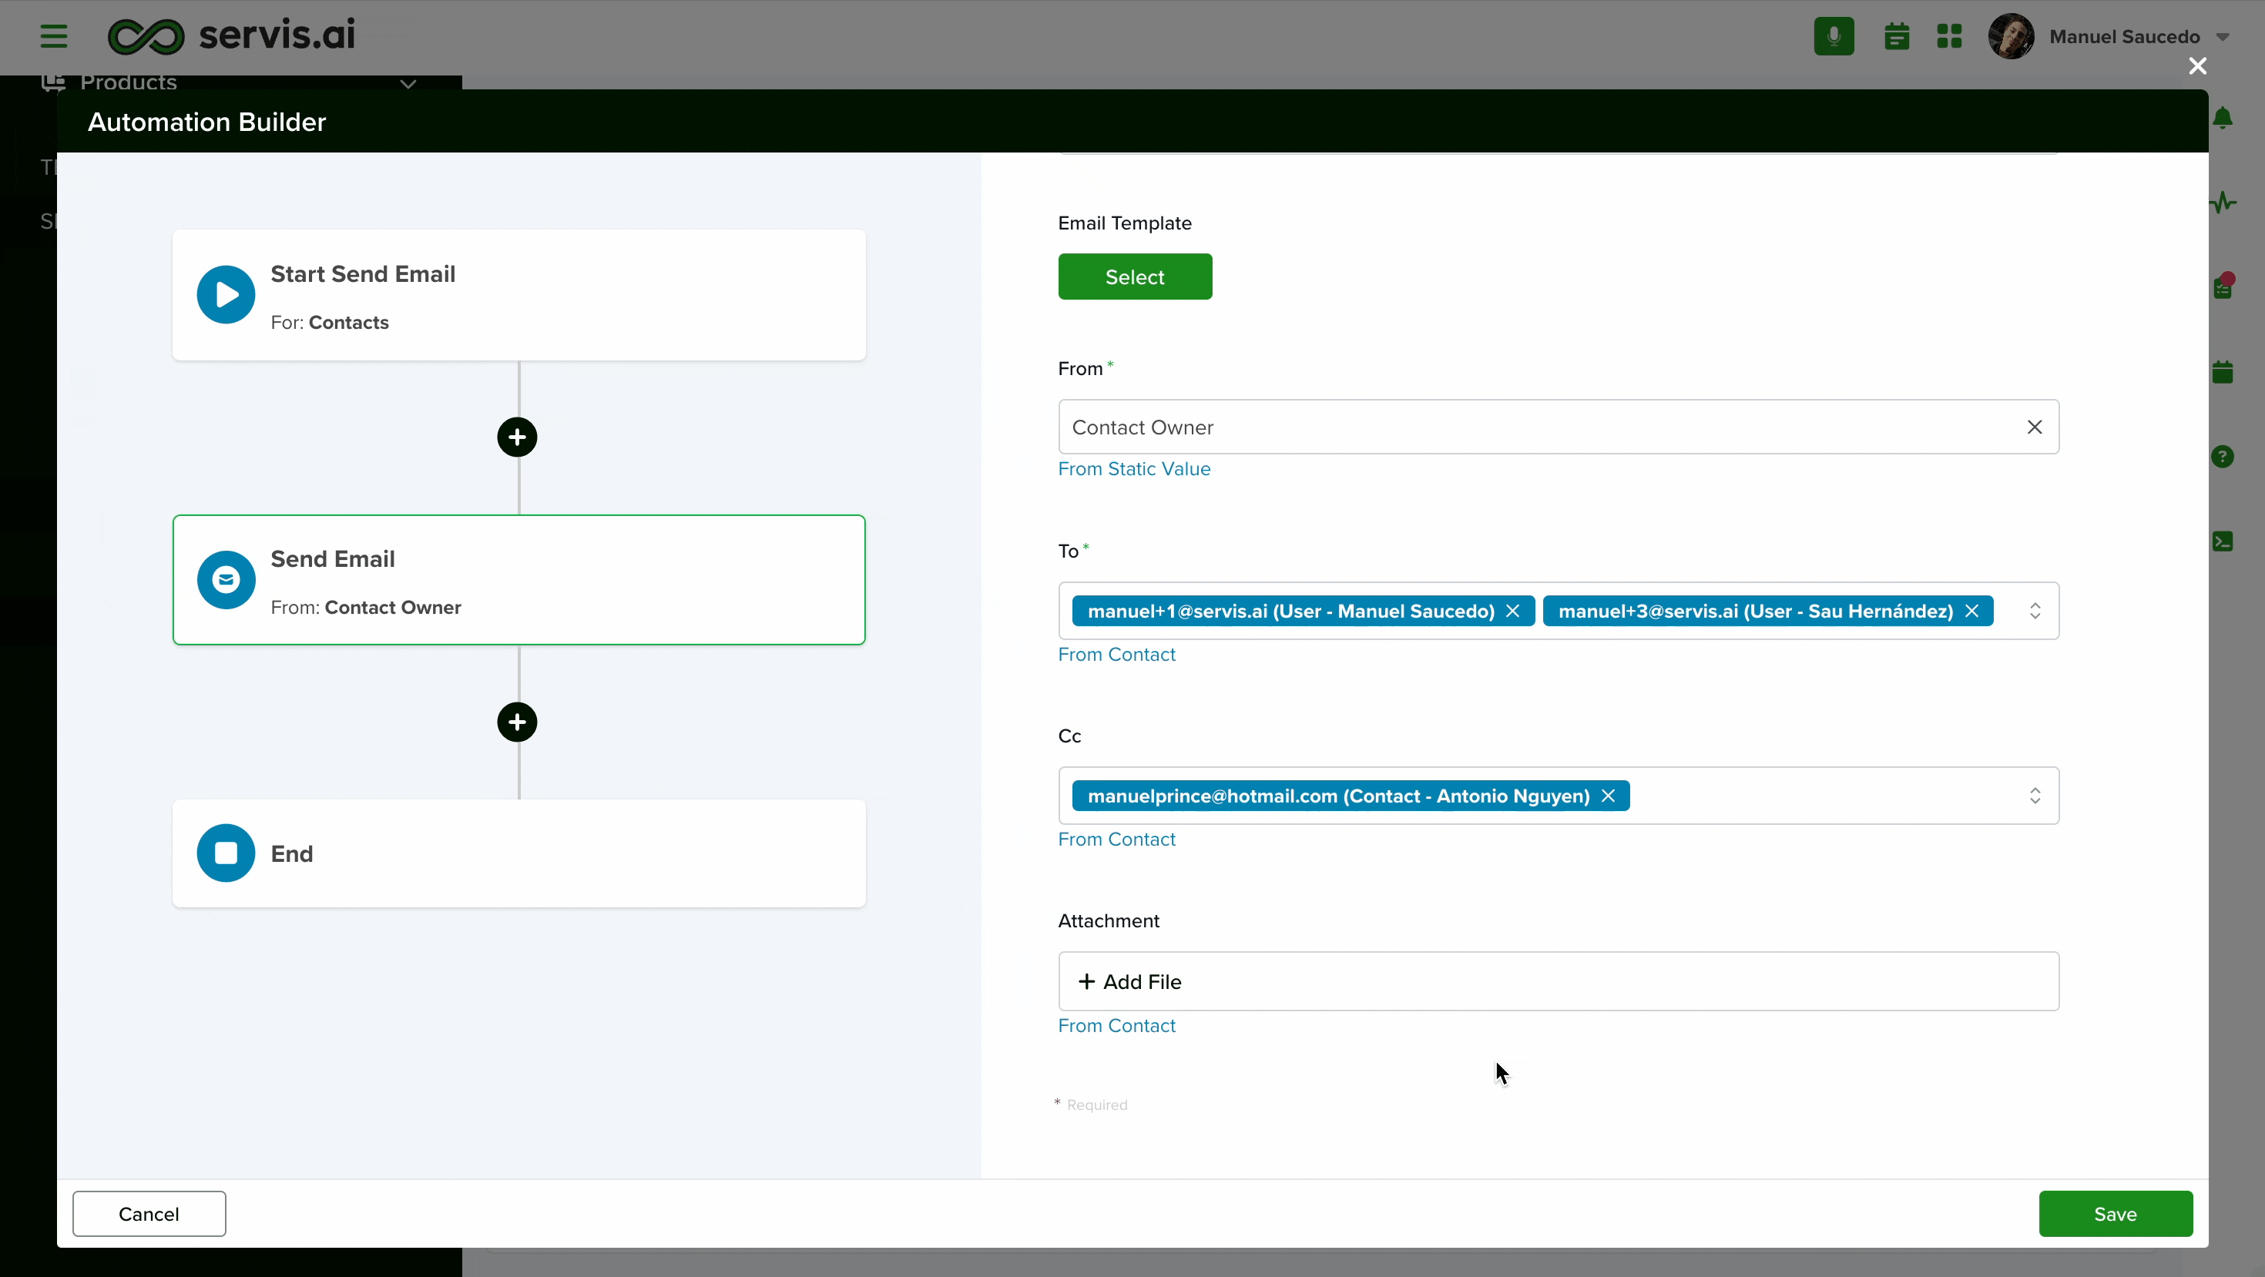
Task: Click the servis.ai logo
Action: click(x=231, y=35)
